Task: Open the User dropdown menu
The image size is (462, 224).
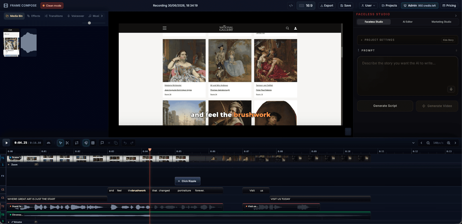Action: coord(368,5)
